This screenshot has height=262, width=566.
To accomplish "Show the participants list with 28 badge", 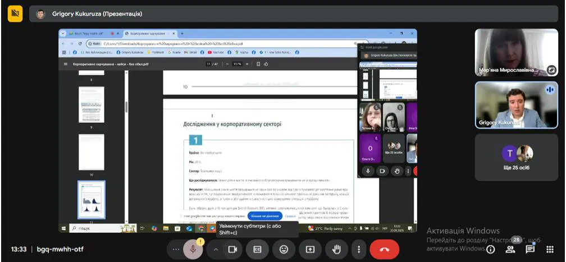I will click(510, 249).
